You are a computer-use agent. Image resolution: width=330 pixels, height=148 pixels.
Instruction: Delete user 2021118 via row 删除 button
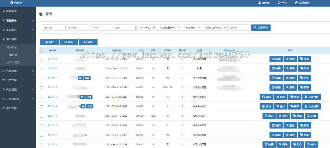point(290,87)
